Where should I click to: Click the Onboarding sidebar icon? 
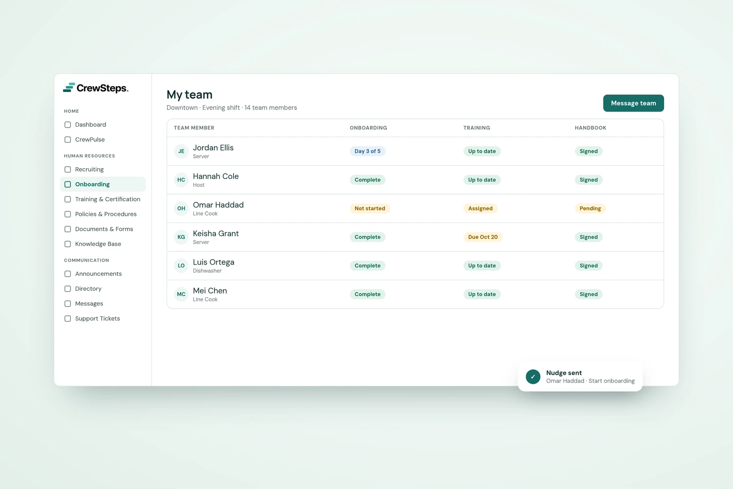pos(68,184)
